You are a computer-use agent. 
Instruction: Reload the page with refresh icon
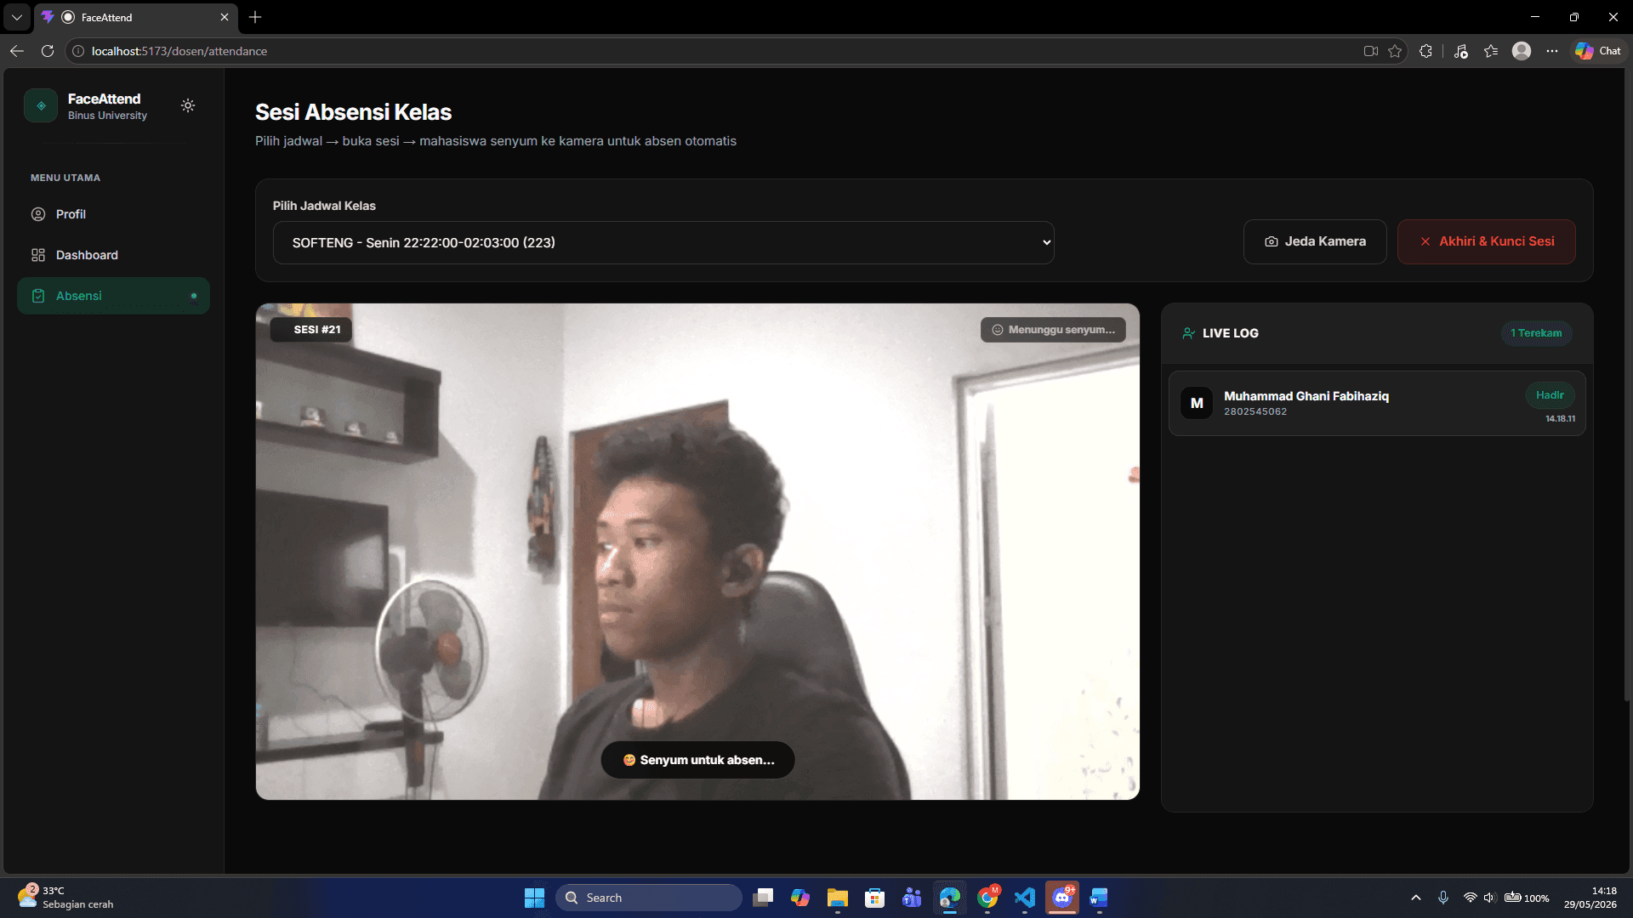click(48, 51)
